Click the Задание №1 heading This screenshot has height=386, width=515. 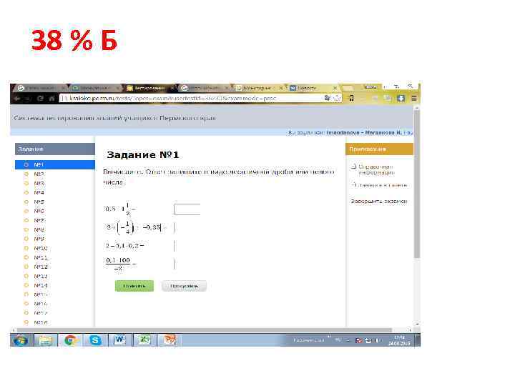143,154
